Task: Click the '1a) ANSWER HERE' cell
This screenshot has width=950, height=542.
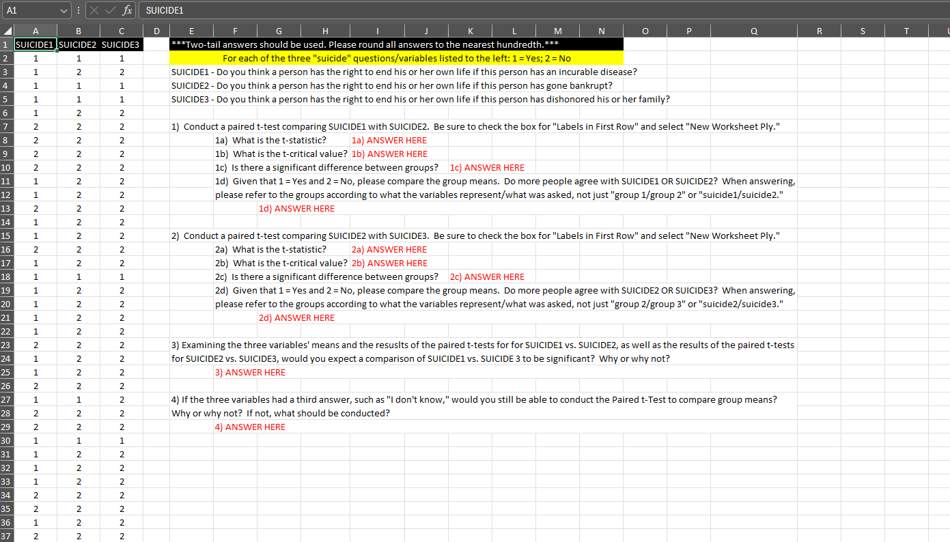Action: coord(389,140)
